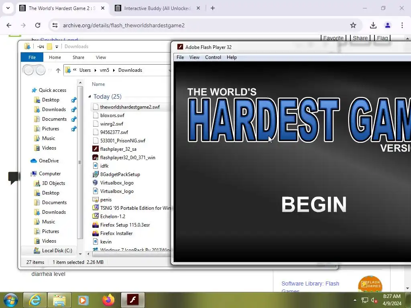Click the idfk file icon
This screenshot has width=411, height=308.
click(x=96, y=166)
